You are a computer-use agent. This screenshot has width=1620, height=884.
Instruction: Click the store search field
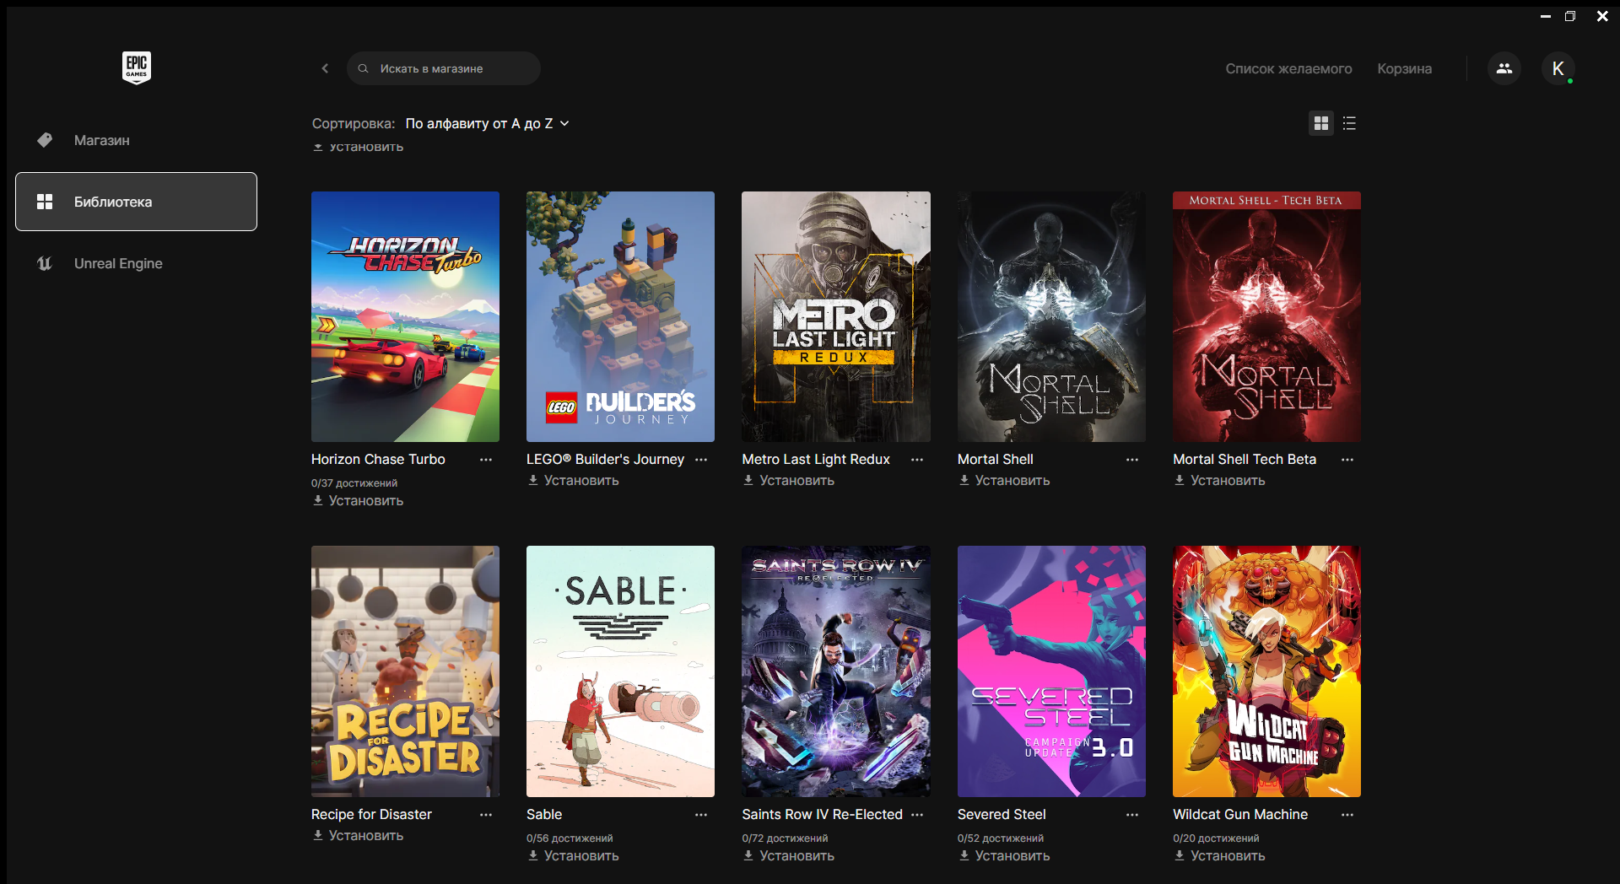click(x=444, y=68)
